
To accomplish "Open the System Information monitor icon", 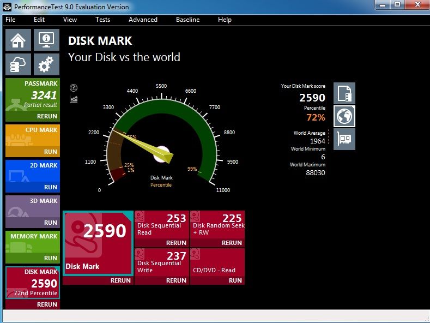I will 46,40.
